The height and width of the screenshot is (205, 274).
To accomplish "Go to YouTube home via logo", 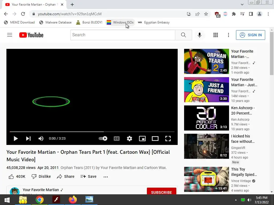I will (x=31, y=35).
